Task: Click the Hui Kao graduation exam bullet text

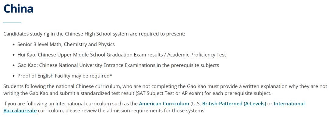Action: tap(122, 55)
